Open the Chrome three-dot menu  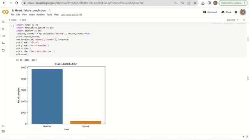(245, 3)
